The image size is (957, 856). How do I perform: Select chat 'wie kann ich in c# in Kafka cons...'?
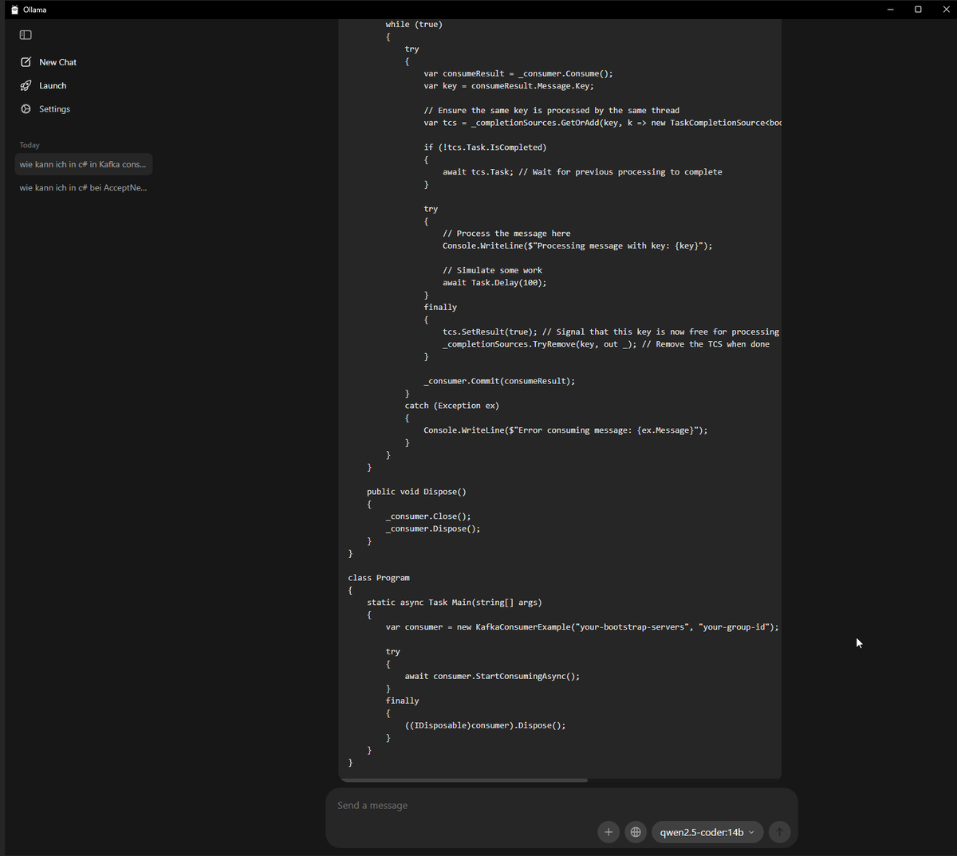(84, 164)
